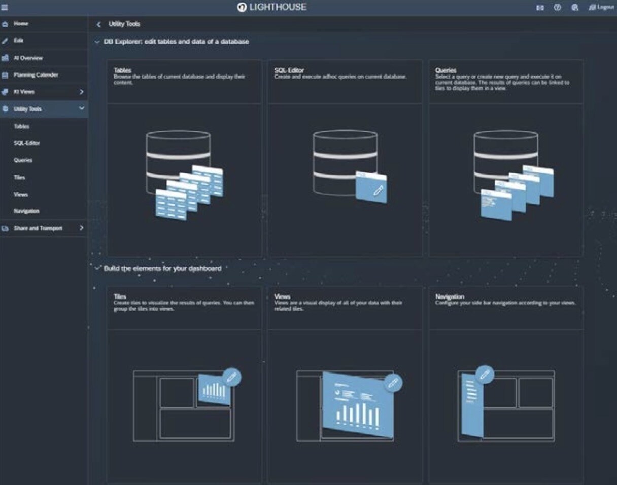617x485 pixels.
Task: Select SQL-Editor in the sidebar
Action: pos(27,143)
